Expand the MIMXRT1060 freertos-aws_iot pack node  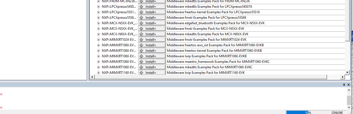click(x=99, y=45)
